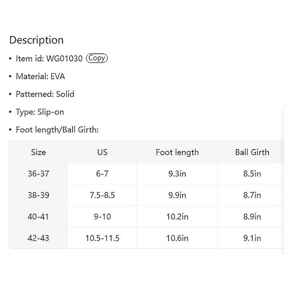Click the Size column header
The height and width of the screenshot is (287, 287).
tap(38, 152)
